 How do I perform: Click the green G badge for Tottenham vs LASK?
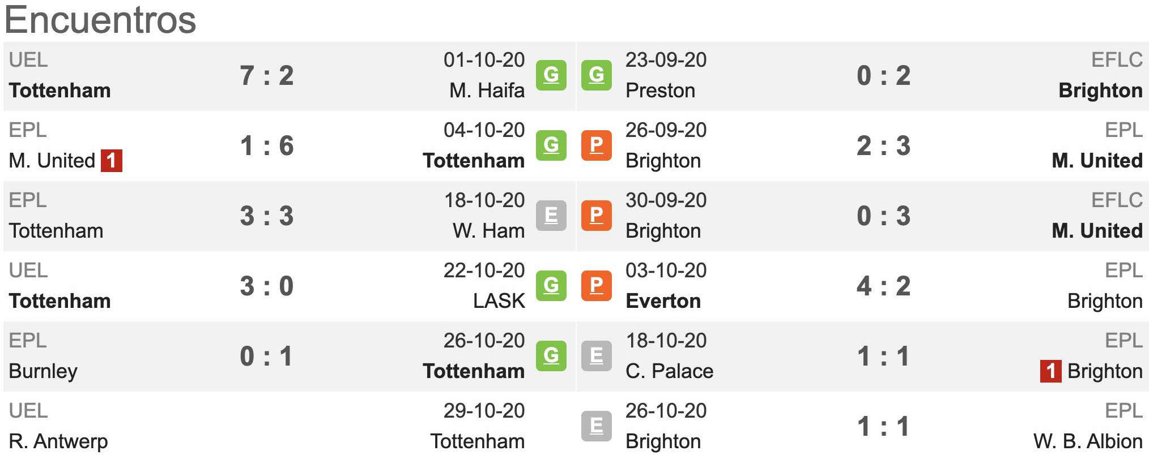551,286
